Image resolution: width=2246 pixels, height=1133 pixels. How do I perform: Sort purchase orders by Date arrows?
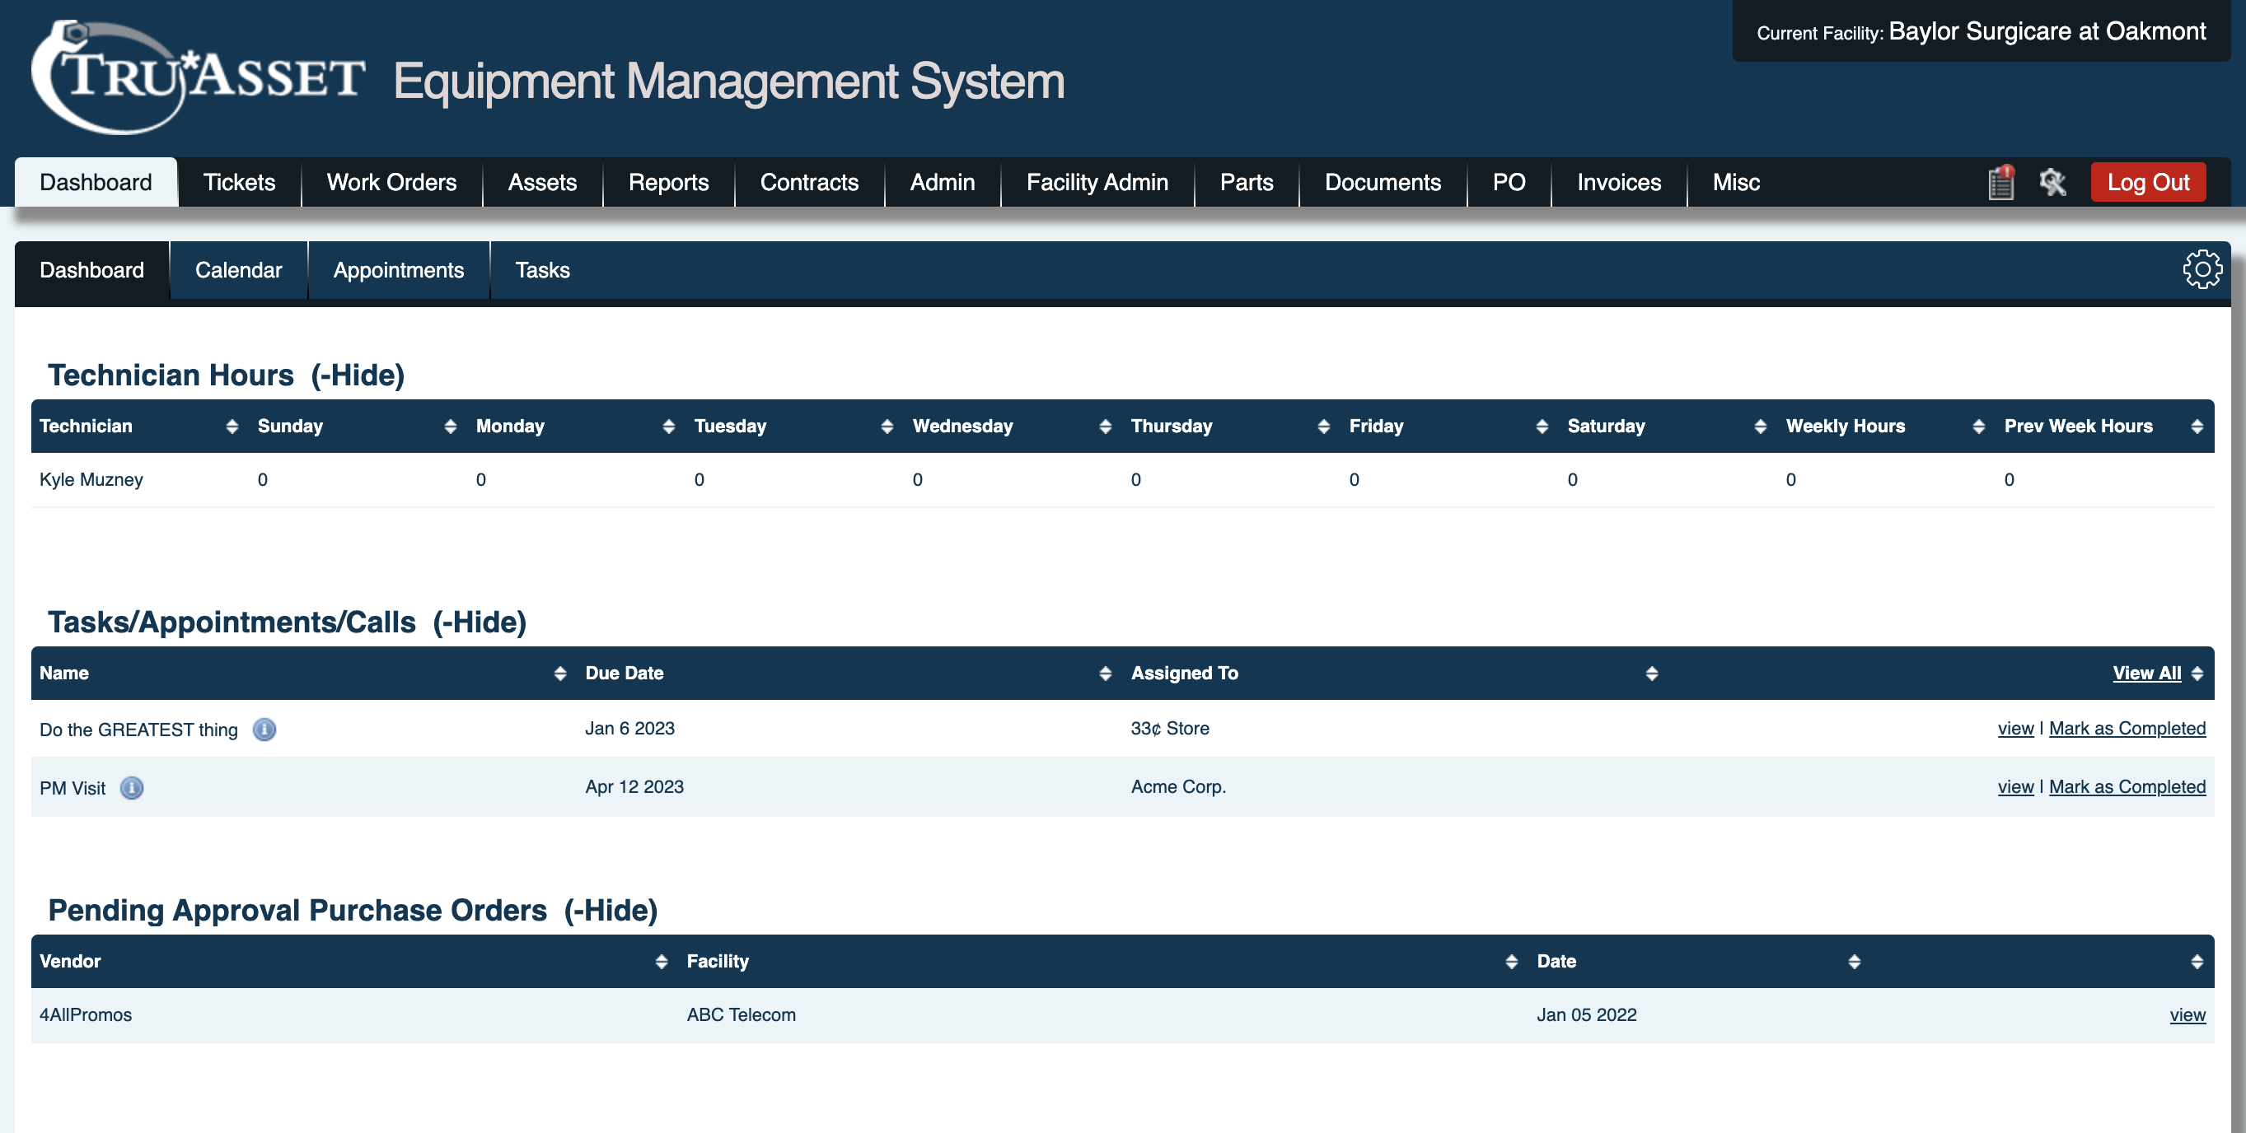[1855, 961]
